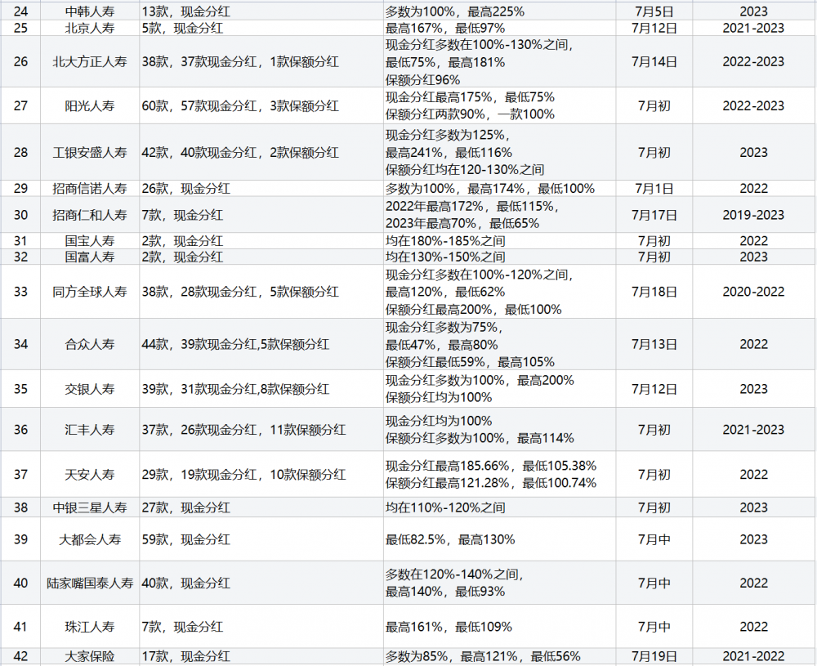Select the '最低82.5%，最高130%' cell
The image size is (817, 666).
click(x=499, y=539)
